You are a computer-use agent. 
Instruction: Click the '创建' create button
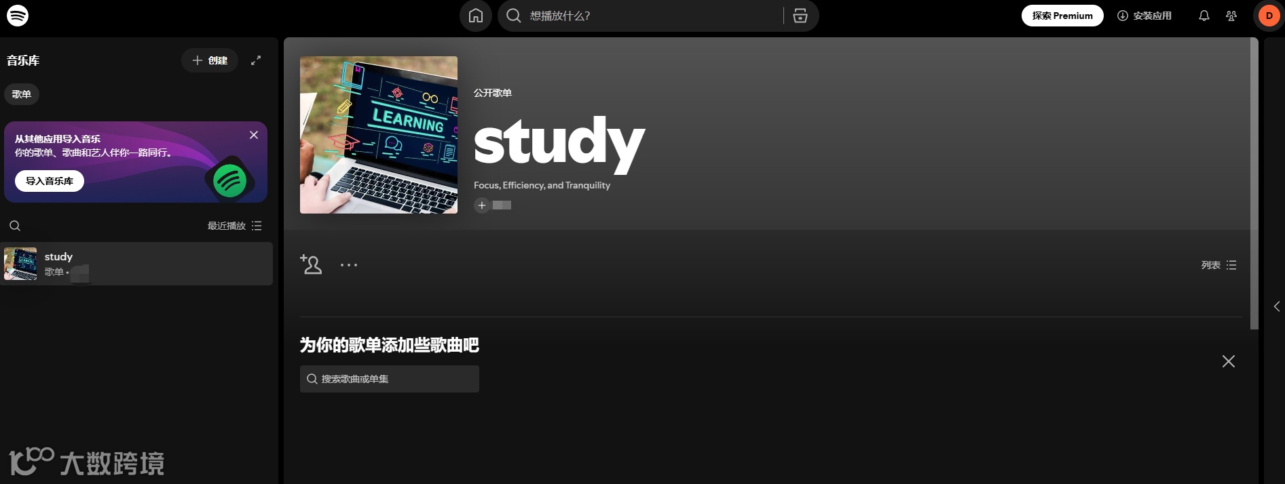point(210,60)
